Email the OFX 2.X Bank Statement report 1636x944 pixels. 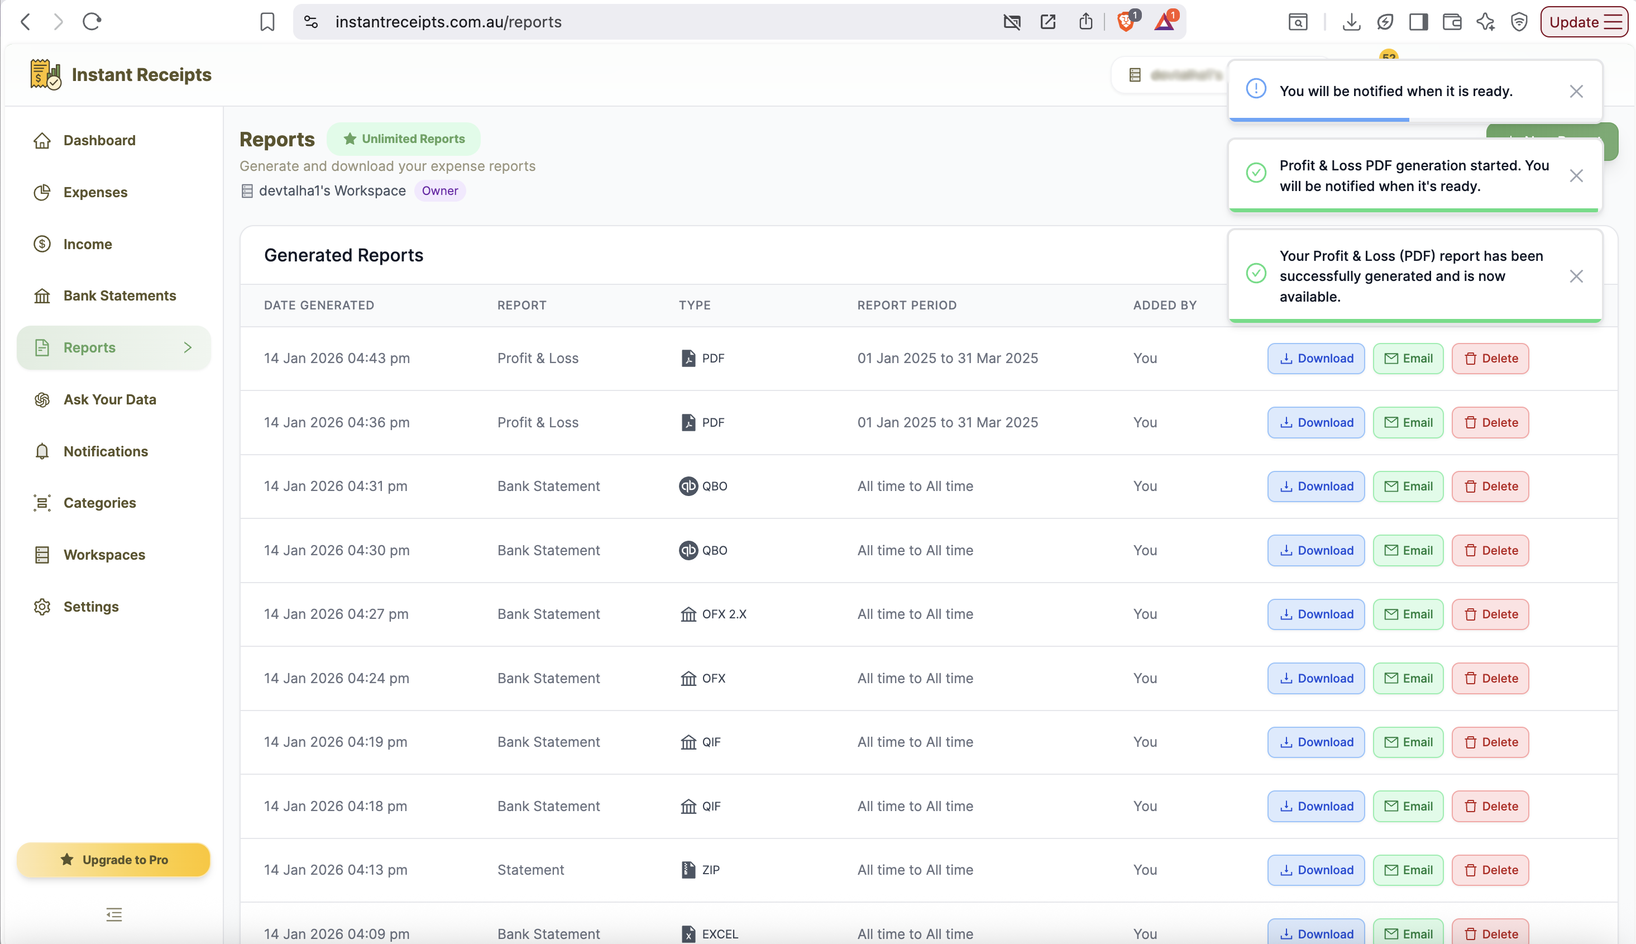click(x=1408, y=614)
